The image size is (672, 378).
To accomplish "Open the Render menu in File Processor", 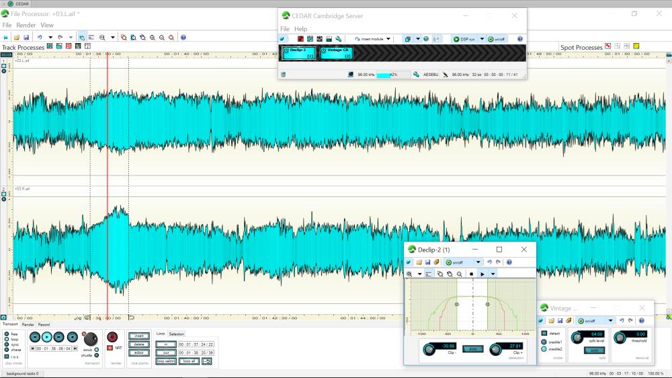I will [26, 26].
